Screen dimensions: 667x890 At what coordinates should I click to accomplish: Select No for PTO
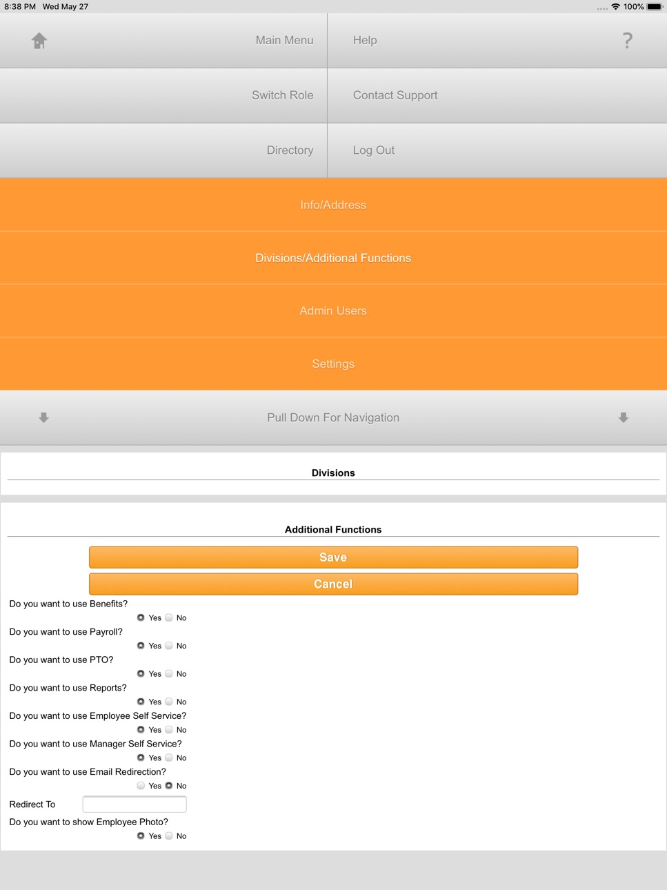coord(169,673)
